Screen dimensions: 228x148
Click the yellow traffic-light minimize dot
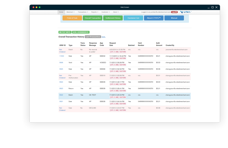click(37, 7)
